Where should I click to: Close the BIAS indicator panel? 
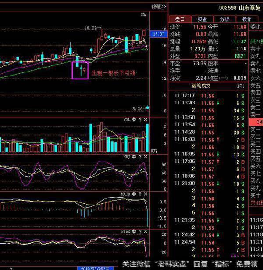[x=146, y=231]
